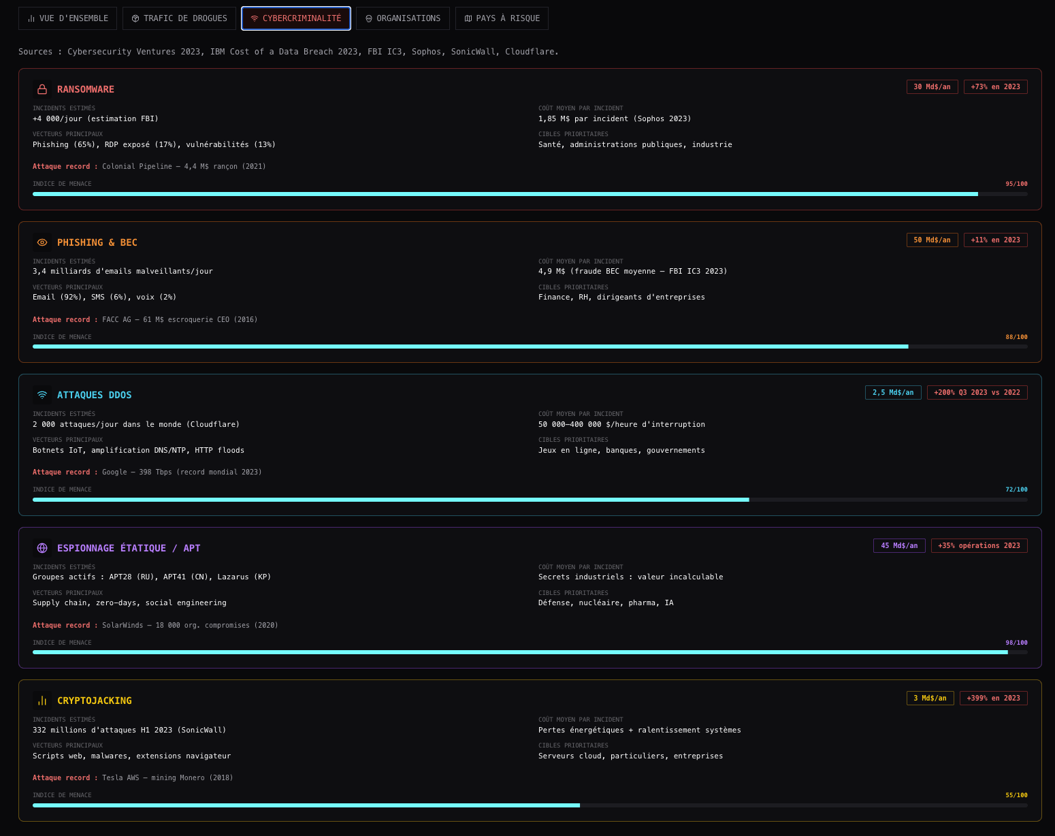
Task: Click the Ransomware threat index bar
Action: tap(530, 194)
